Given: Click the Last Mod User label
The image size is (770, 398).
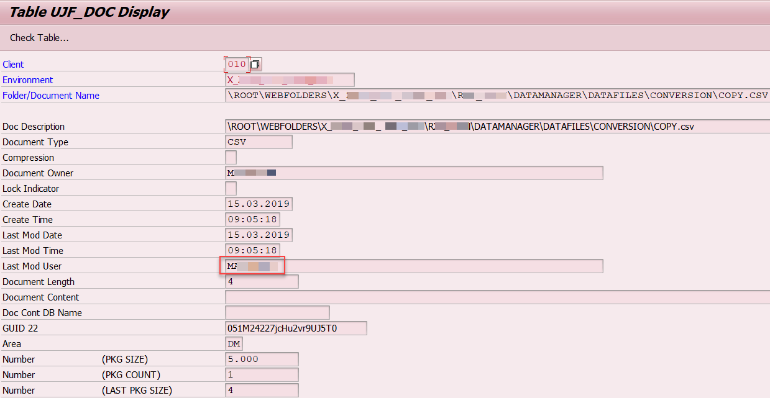Looking at the screenshot, I should pyautogui.click(x=32, y=266).
